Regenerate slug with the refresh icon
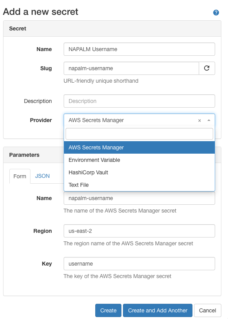This screenshot has width=228, height=319. [207, 68]
